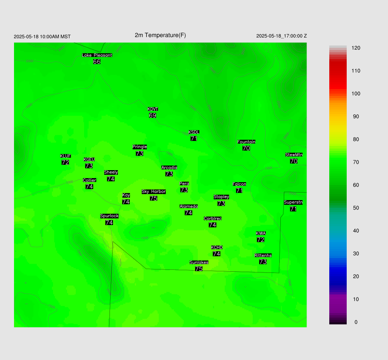This screenshot has height=360, width=388.
Task: Select the KGEU station label
Action: [x=89, y=159]
